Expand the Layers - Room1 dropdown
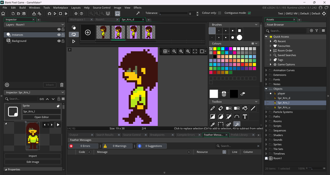Viewport: 330px width, 175px height. (62, 25)
